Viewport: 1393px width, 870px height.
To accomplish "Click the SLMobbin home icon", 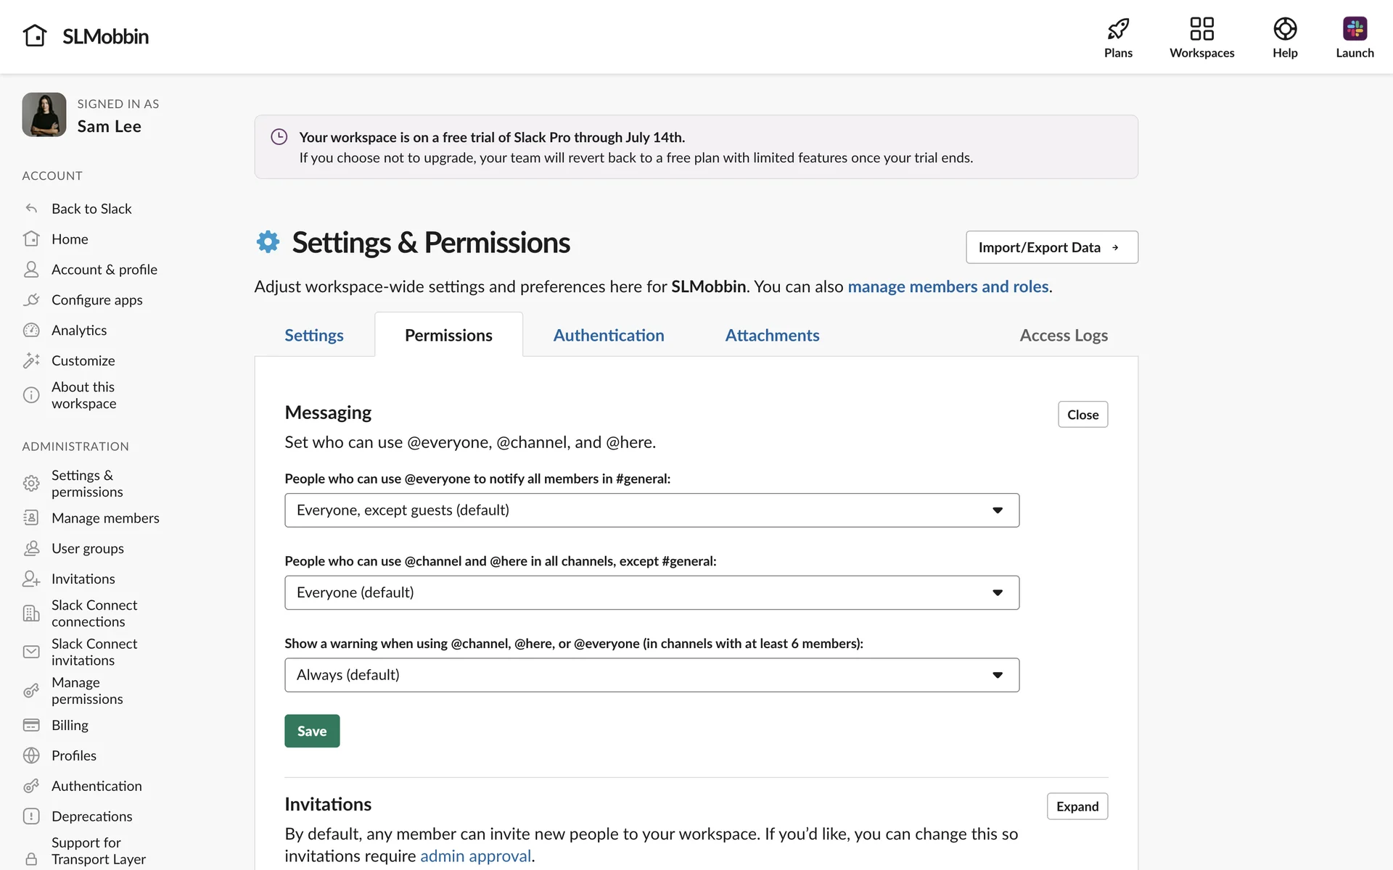I will click(35, 36).
